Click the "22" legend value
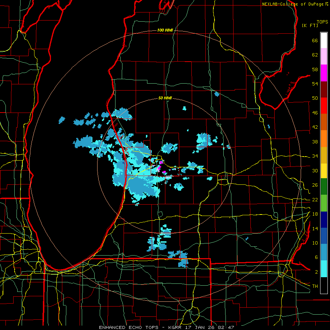This screenshot has width=330, height=330. click(x=315, y=200)
